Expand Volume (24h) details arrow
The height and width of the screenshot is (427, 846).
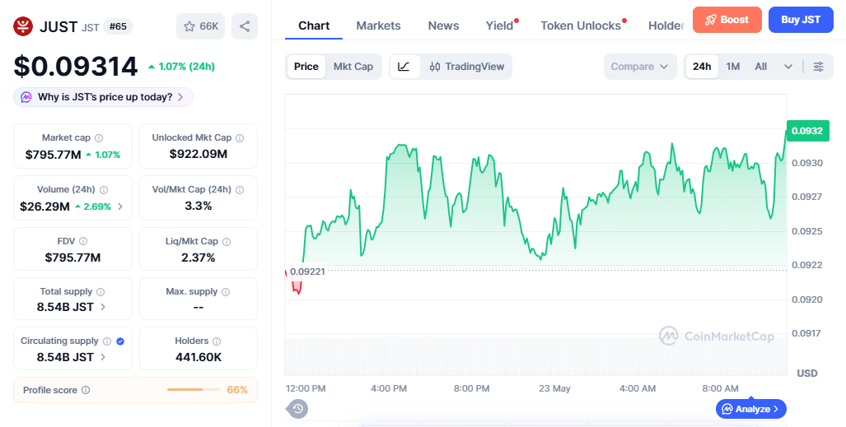pos(120,207)
